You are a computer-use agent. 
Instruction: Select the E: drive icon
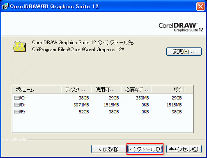point(17,112)
